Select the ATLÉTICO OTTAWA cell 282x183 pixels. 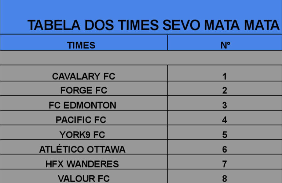click(82, 150)
